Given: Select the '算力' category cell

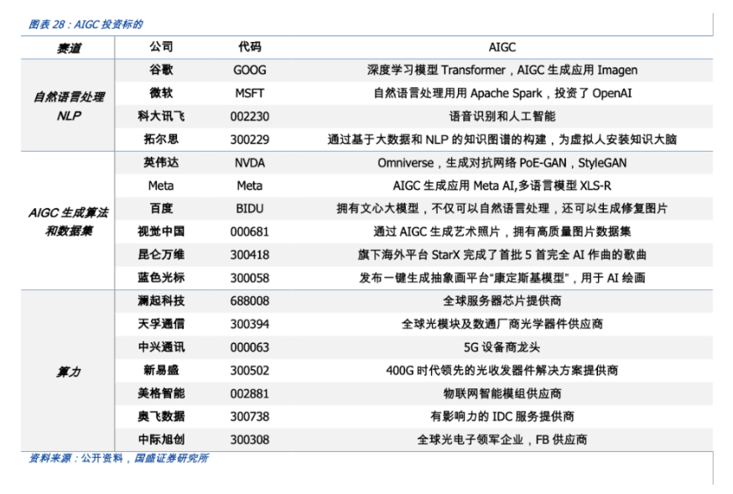Looking at the screenshot, I should pos(69,372).
